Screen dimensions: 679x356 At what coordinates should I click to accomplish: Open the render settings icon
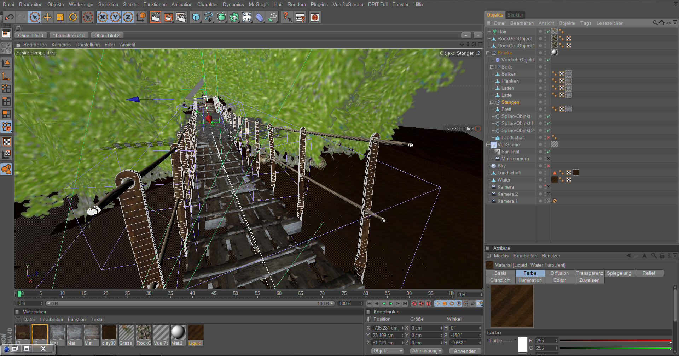[x=181, y=17]
